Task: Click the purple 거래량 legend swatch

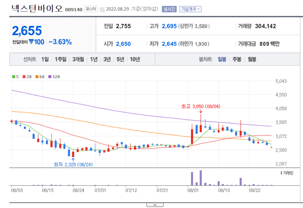Action: [281, 173]
